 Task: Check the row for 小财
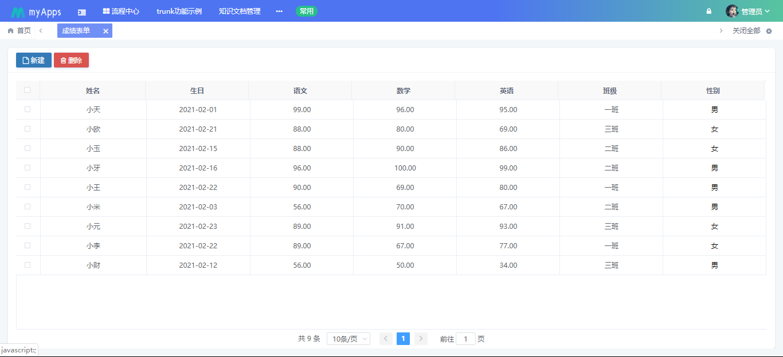coord(27,265)
